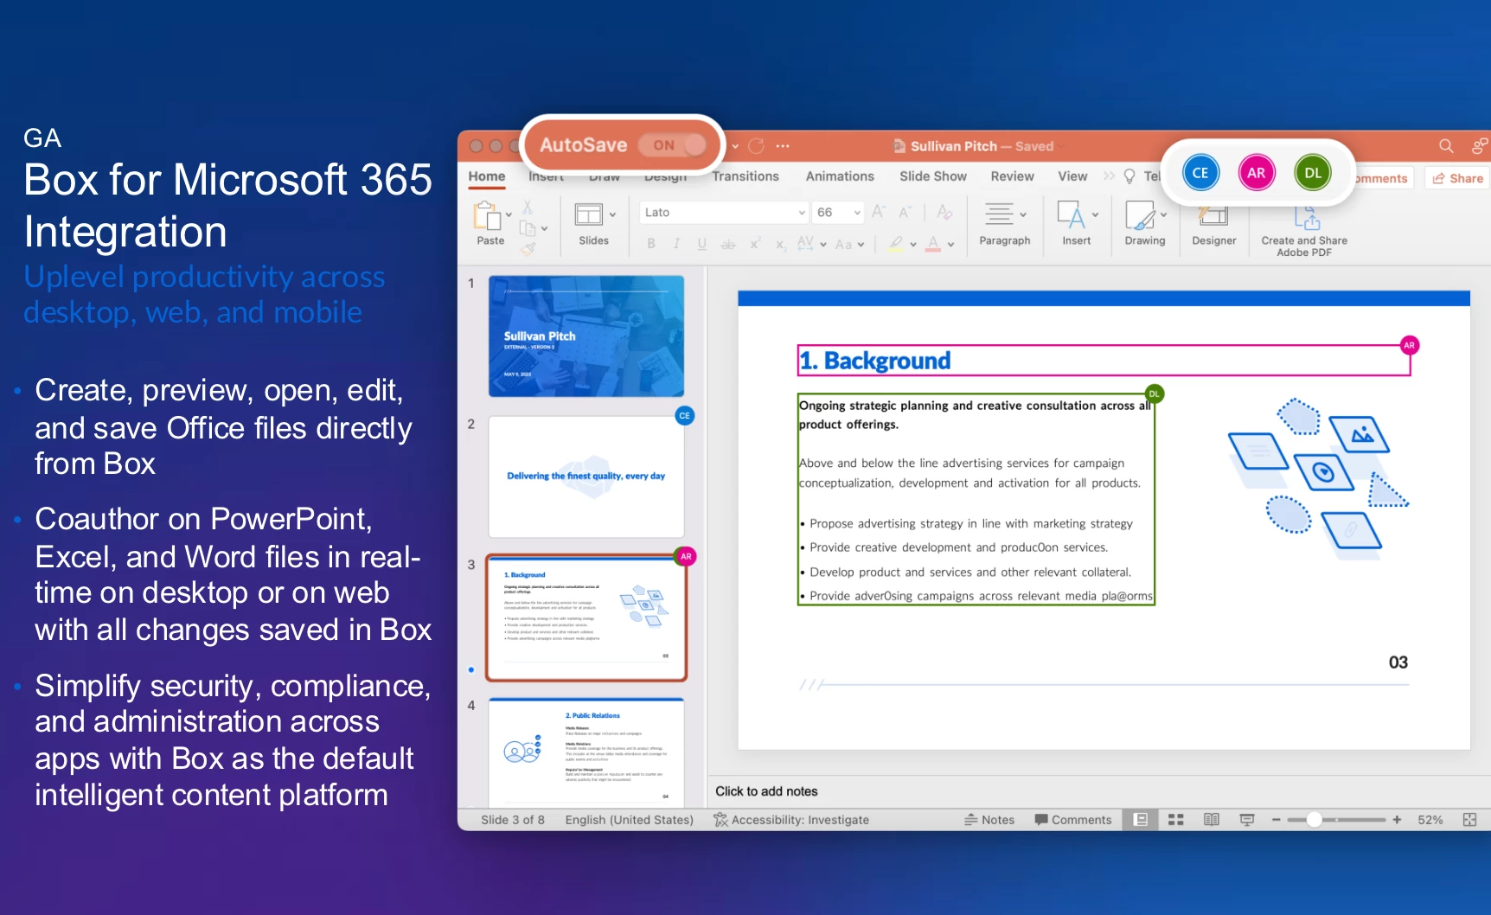1491x915 pixels.
Task: Click the Tell Me lightbulb icon
Action: coord(1129,176)
